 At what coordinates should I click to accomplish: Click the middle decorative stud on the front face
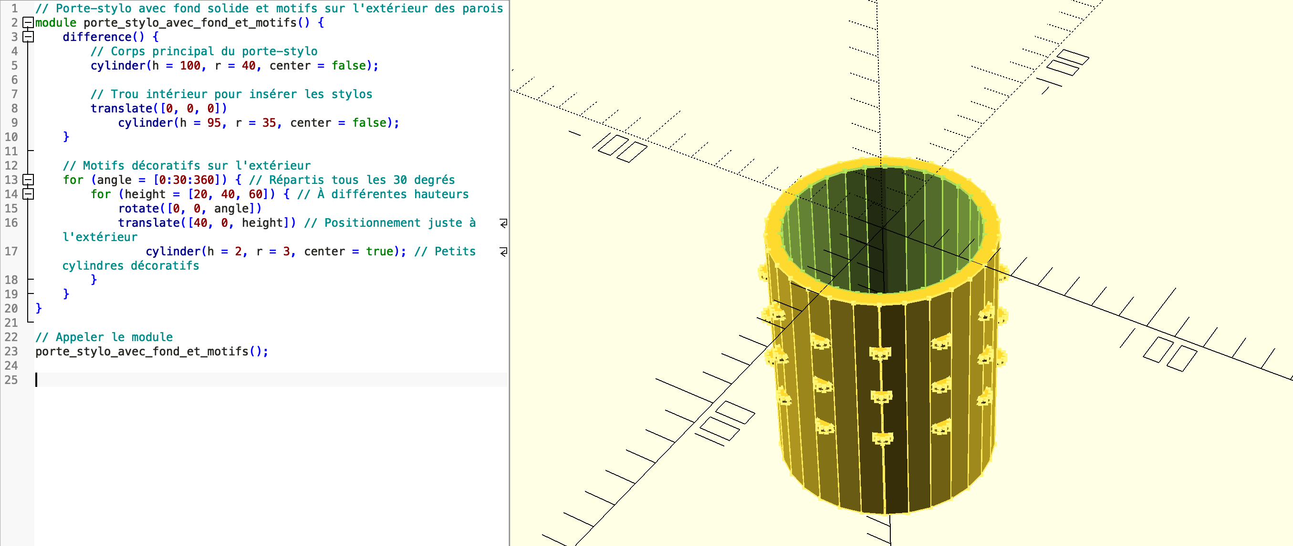click(881, 396)
